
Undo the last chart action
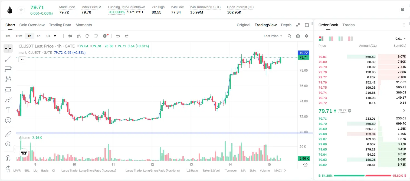tap(118, 36)
